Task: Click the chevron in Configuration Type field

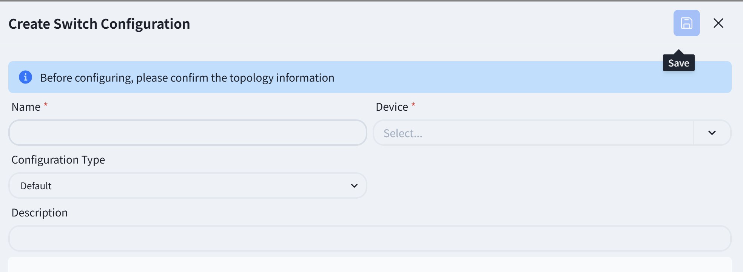Action: click(354, 185)
